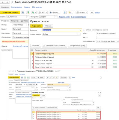The height and width of the screenshot is (120, 119).
Task: Expand the Статус dropdown arrow
Action: click(28, 17)
